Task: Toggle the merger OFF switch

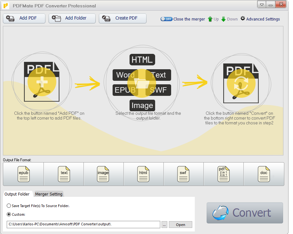Action: tap(166, 19)
